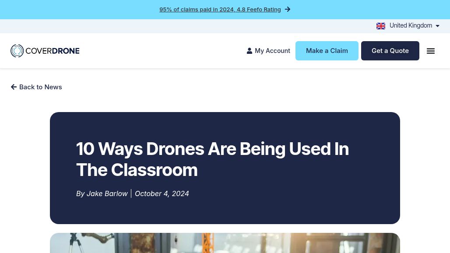Click the Coverdrone circular logo emblem
The height and width of the screenshot is (253, 450).
tap(17, 51)
